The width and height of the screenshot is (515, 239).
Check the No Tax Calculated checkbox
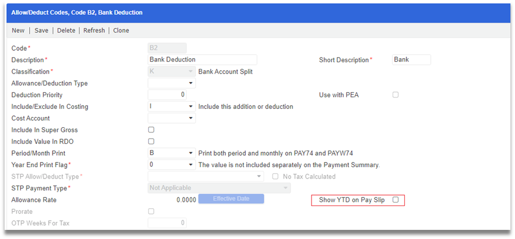click(276, 176)
